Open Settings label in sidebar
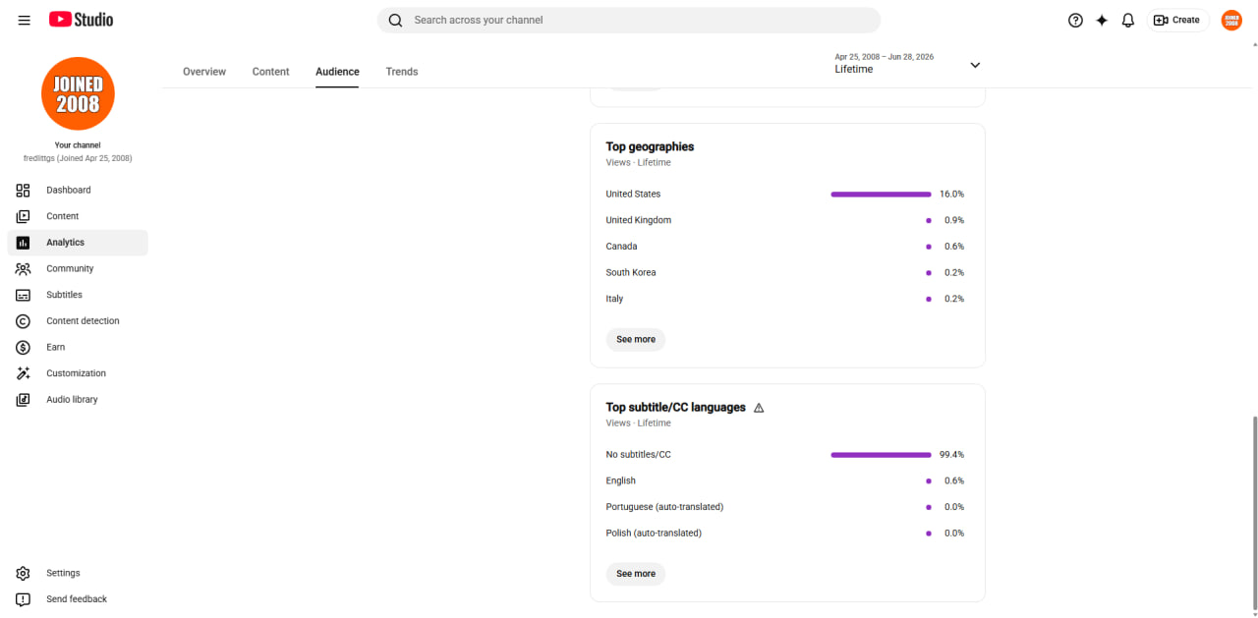The width and height of the screenshot is (1258, 618). tap(63, 573)
